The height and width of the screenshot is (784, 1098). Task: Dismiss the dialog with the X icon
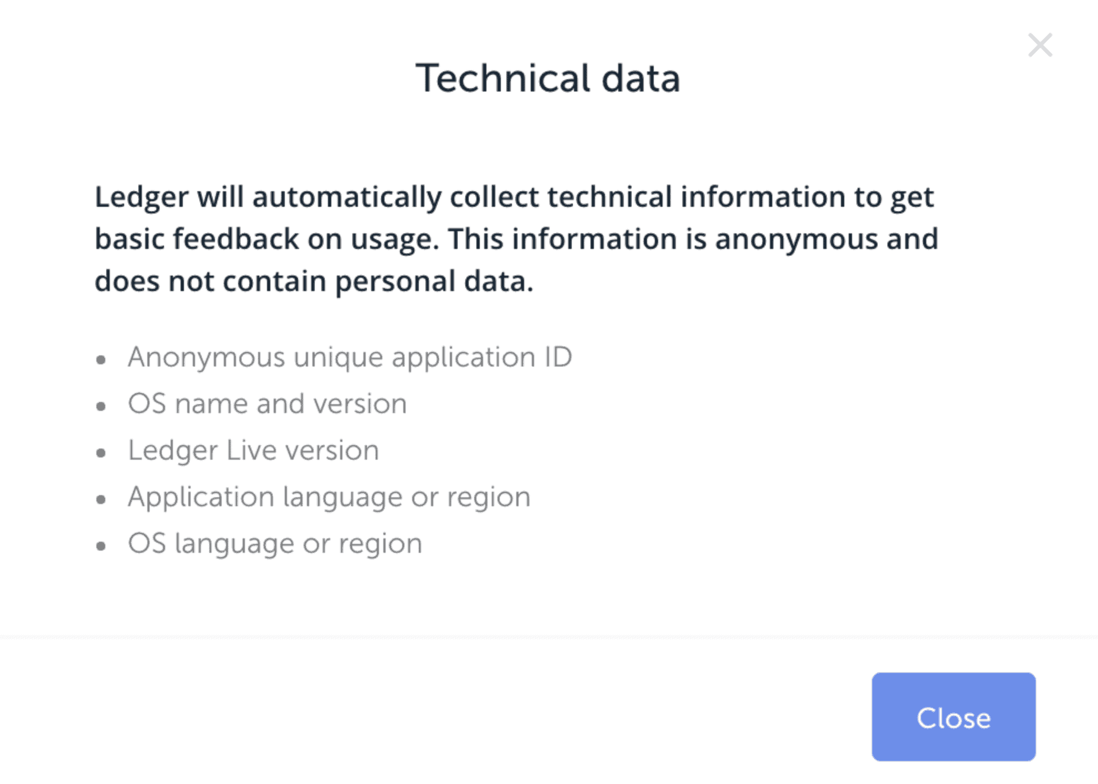click(x=1040, y=45)
